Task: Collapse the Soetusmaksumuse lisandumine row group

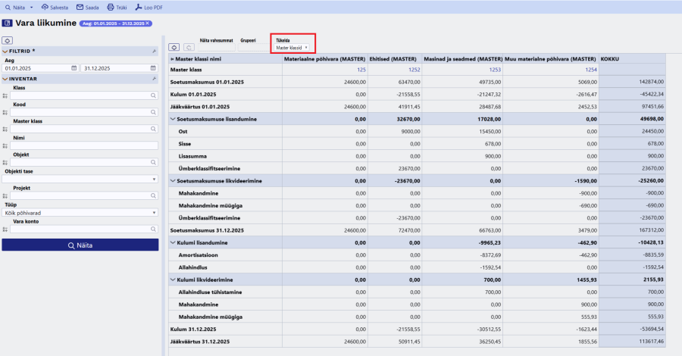Action: [173, 119]
